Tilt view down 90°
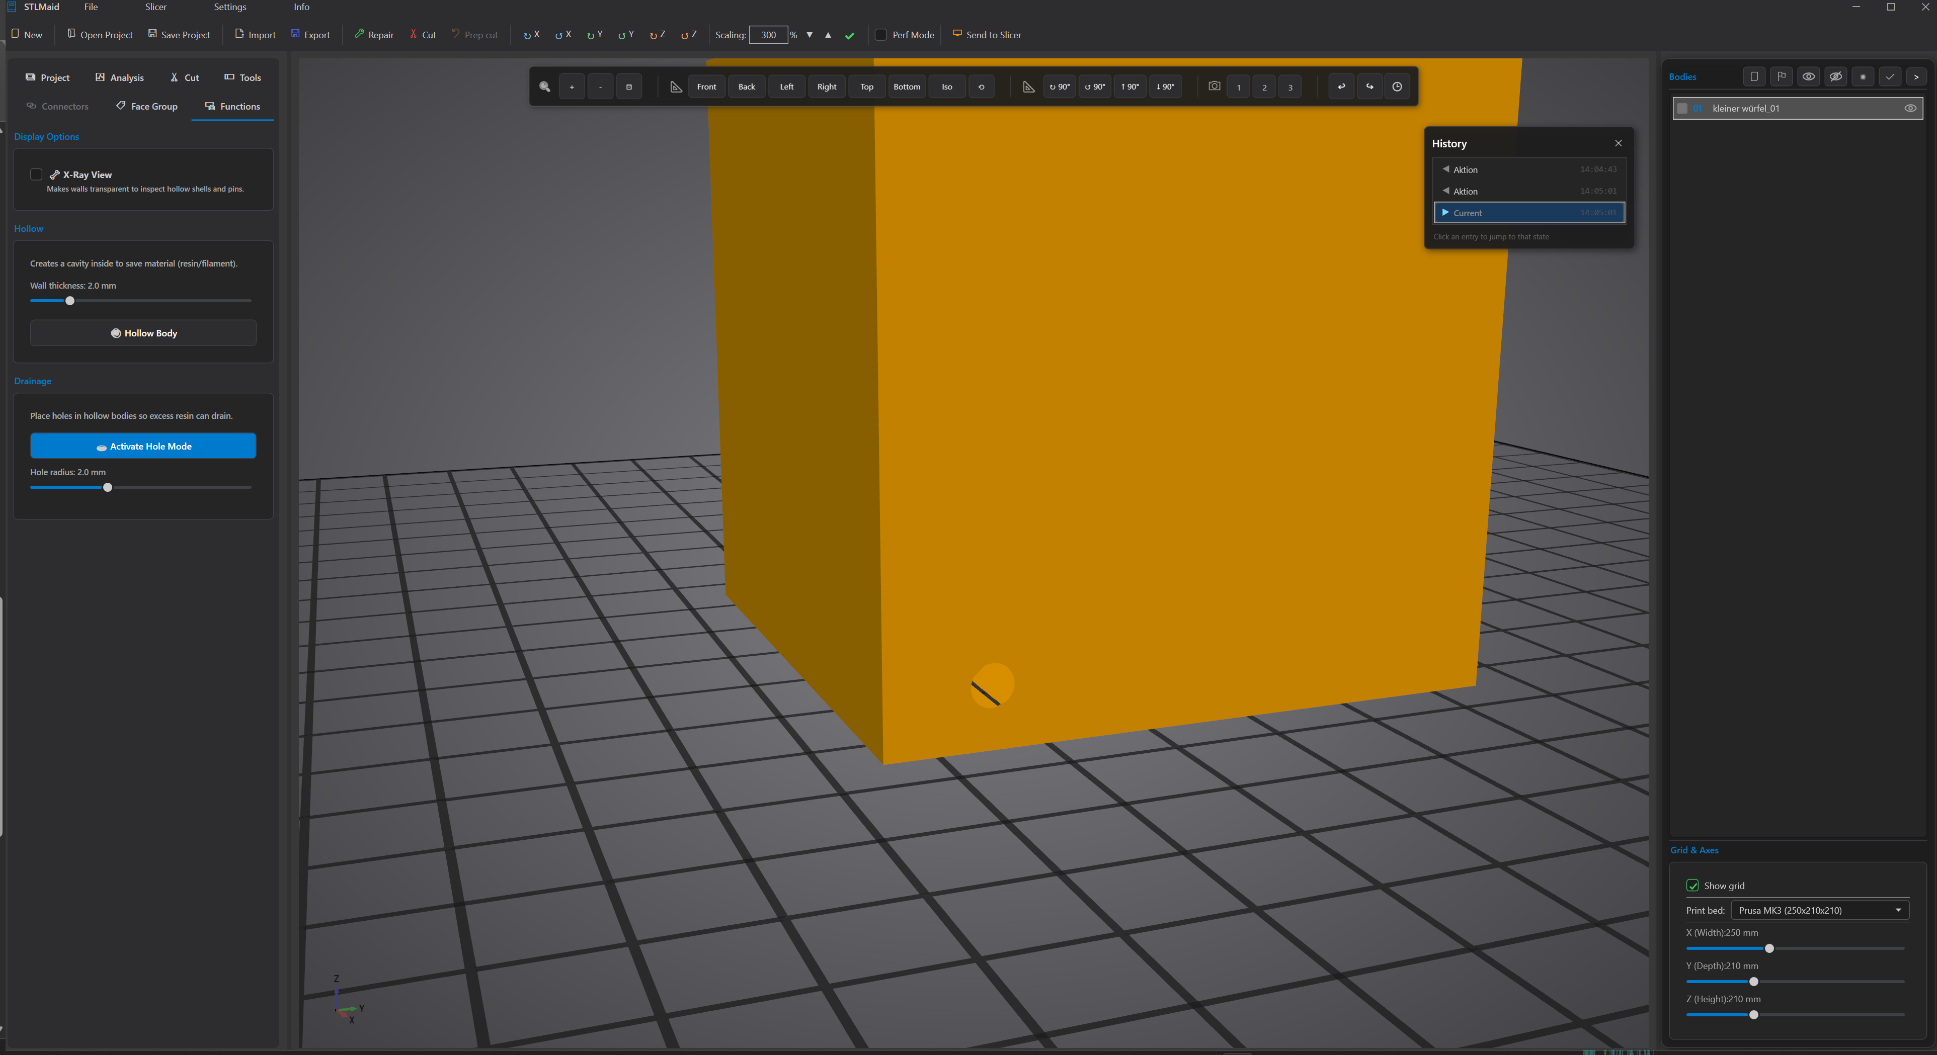This screenshot has width=1937, height=1055. (1166, 86)
